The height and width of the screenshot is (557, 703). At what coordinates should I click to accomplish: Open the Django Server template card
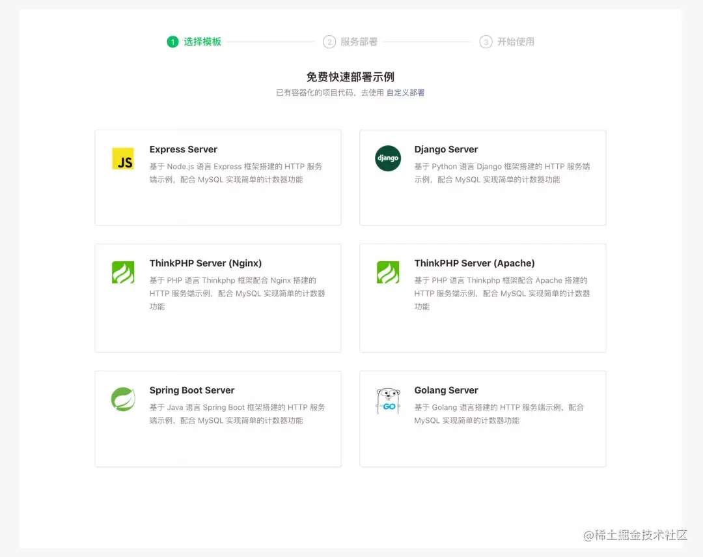pos(482,177)
